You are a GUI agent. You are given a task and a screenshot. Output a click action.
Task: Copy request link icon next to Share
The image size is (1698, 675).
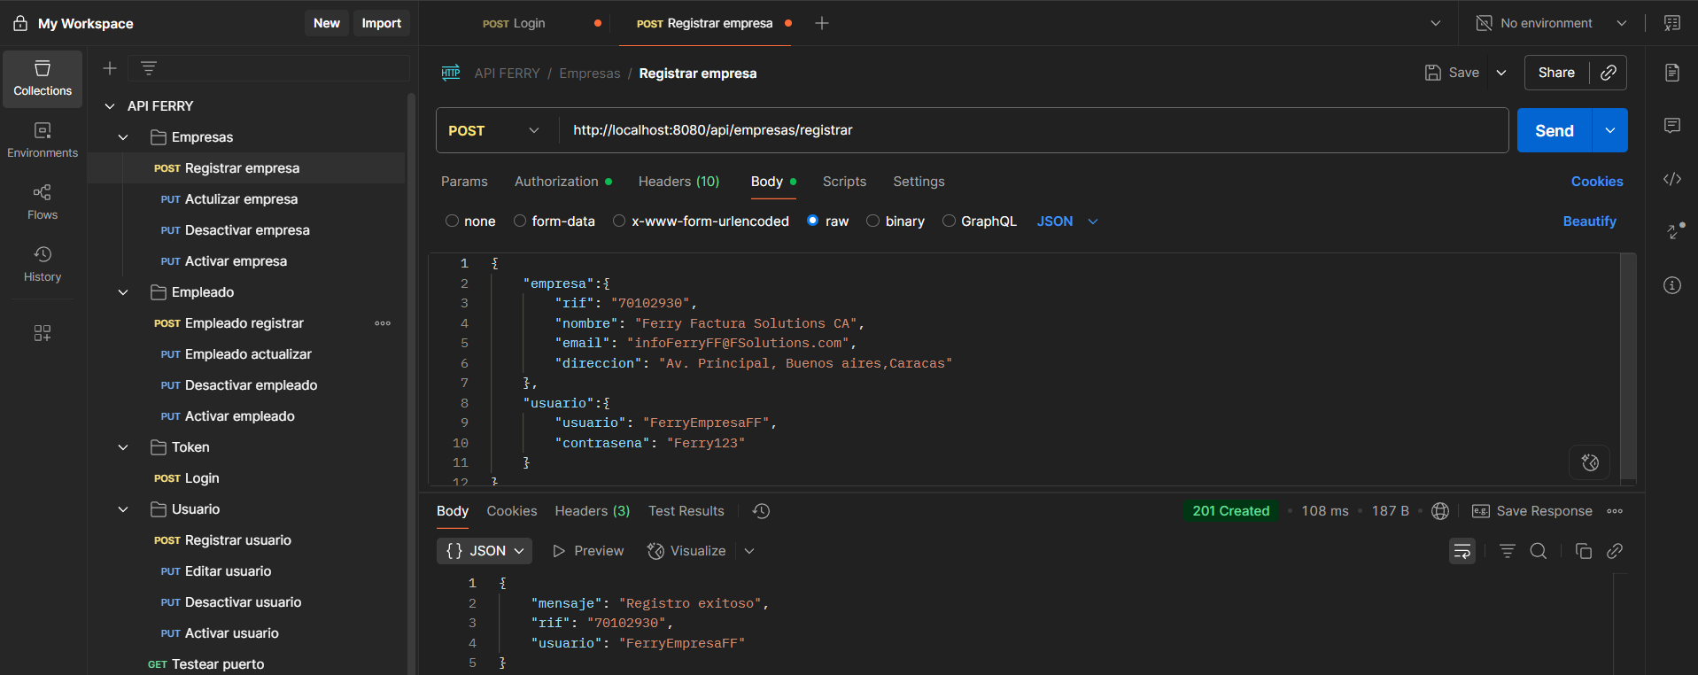click(x=1609, y=73)
